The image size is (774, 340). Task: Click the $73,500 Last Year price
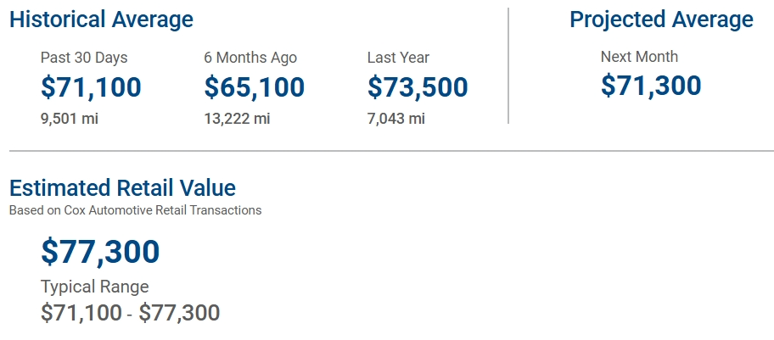tap(418, 87)
